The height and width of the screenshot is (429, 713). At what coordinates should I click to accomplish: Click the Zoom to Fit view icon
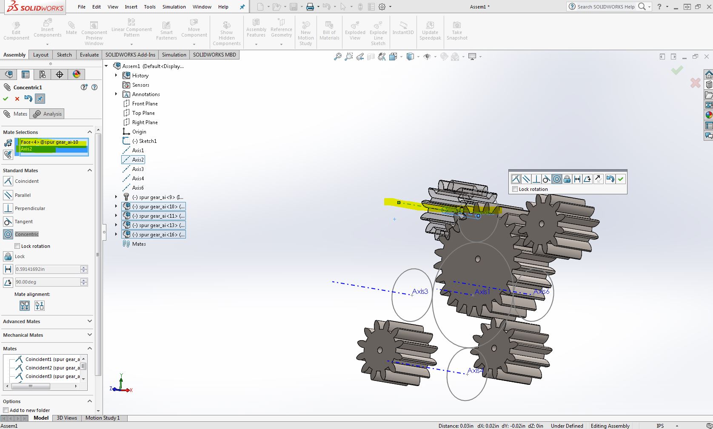(338, 57)
